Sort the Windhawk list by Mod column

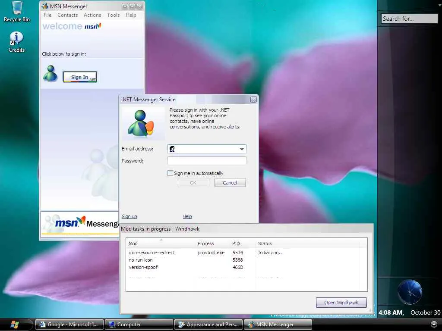click(x=161, y=244)
